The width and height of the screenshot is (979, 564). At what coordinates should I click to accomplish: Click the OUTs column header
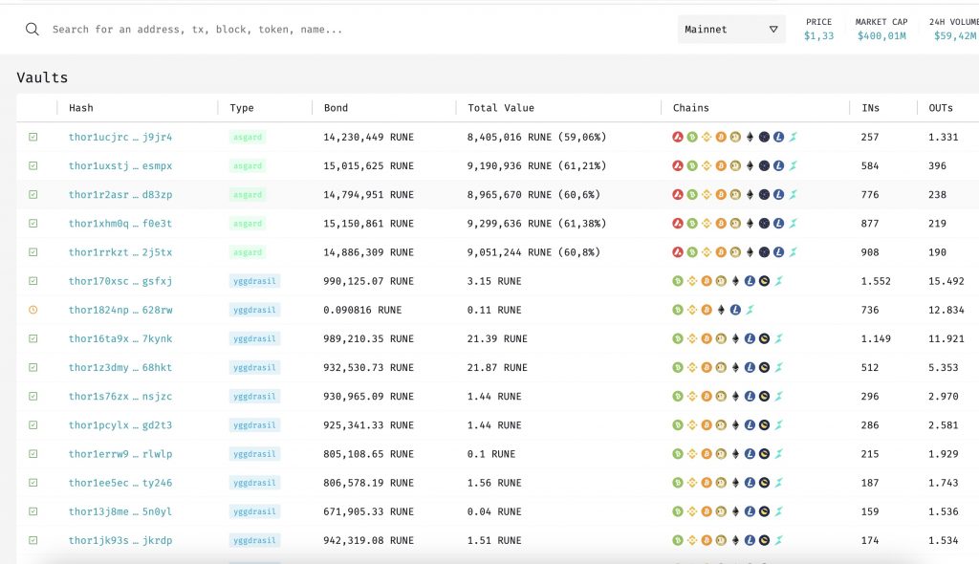pyautogui.click(x=941, y=107)
